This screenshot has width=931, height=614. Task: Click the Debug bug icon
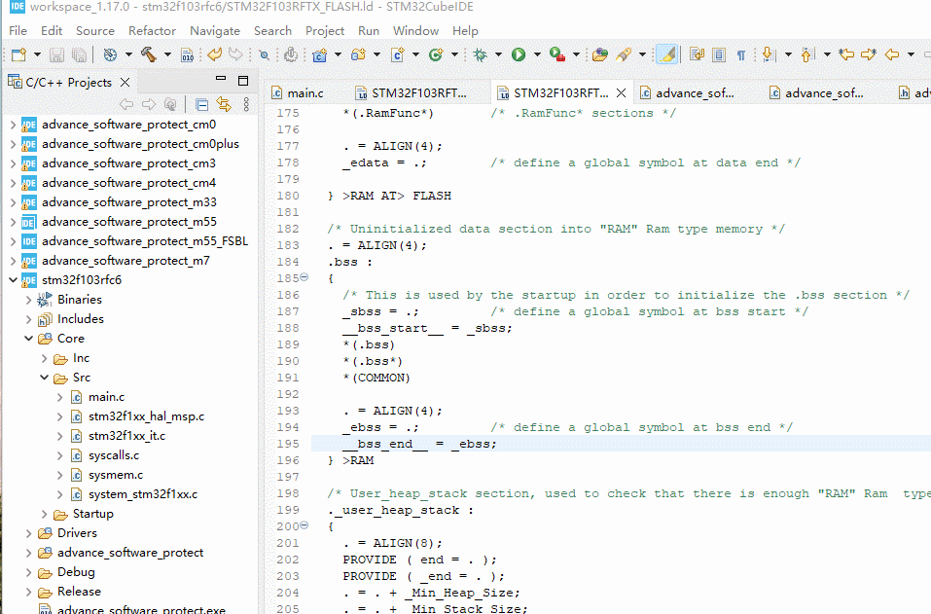pos(480,55)
